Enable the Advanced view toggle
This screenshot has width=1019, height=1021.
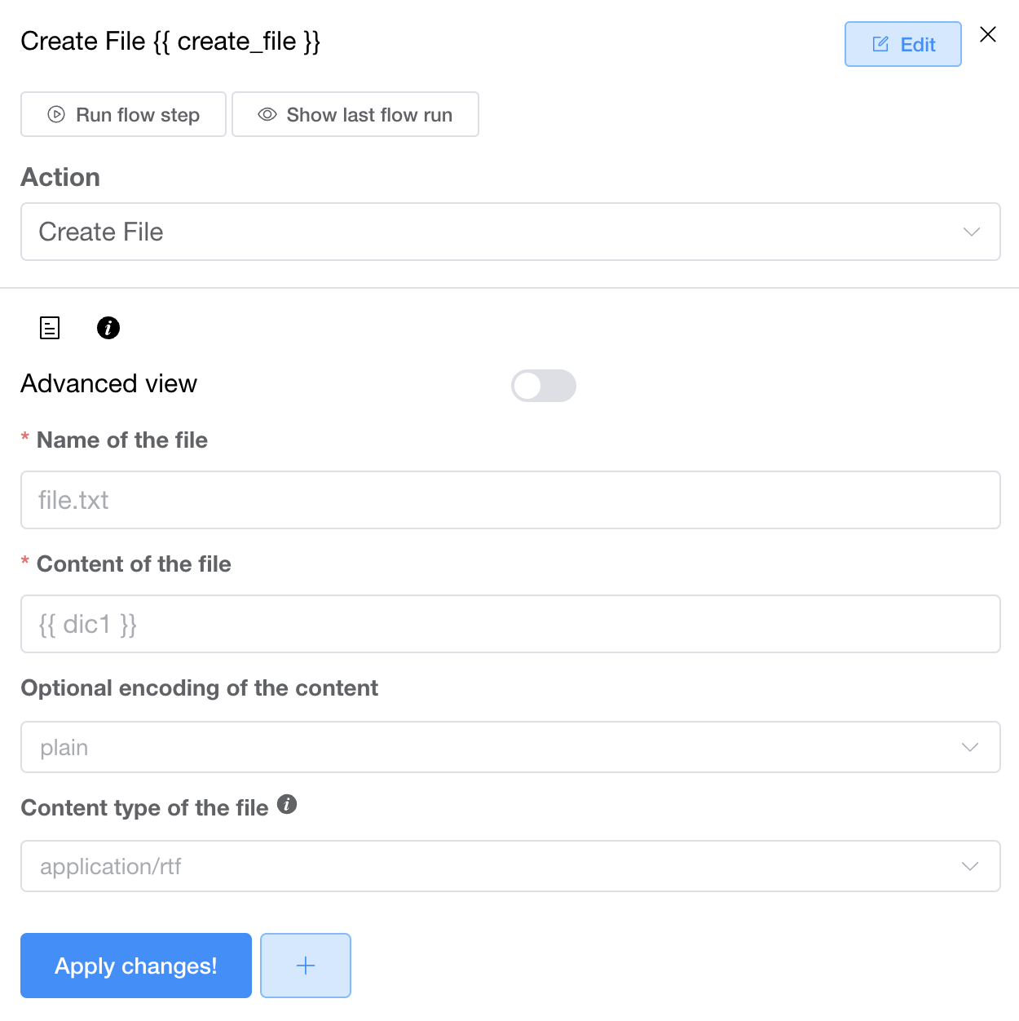(543, 386)
